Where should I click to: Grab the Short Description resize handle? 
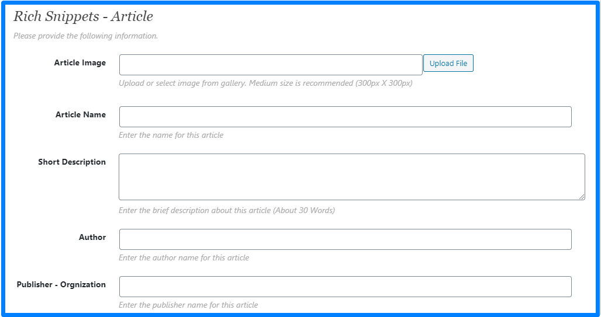[582, 197]
